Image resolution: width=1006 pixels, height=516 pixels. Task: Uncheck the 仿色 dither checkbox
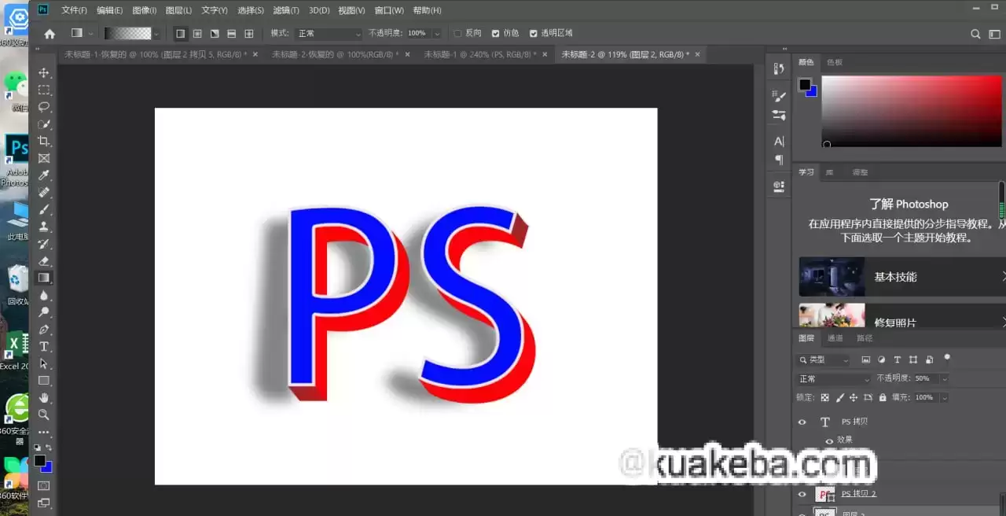(495, 34)
